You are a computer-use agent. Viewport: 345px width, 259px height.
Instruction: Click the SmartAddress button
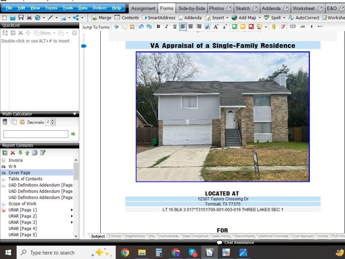(x=158, y=18)
